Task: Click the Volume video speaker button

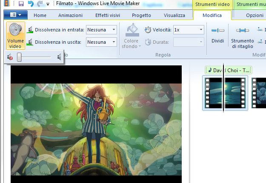Action: [x=16, y=36]
